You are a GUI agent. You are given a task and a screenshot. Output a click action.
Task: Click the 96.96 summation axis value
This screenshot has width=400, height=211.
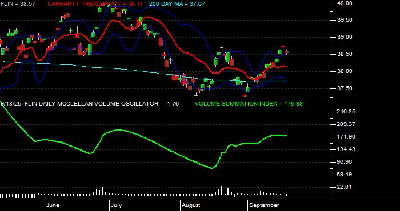pyautogui.click(x=345, y=162)
